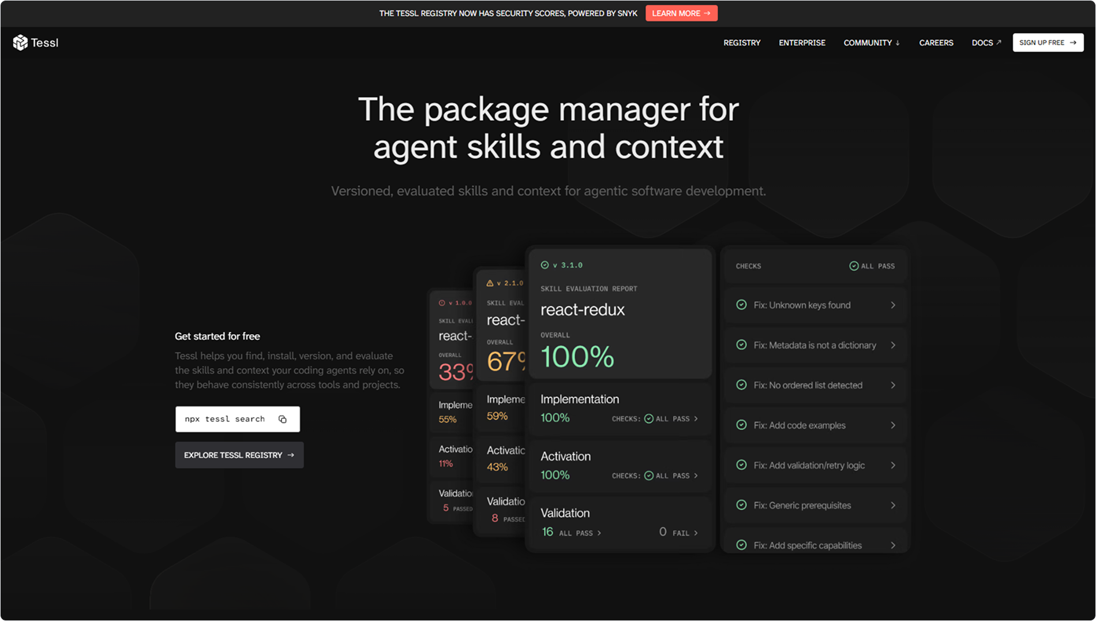Viewport: 1096px width, 621px height.
Task: Click the Tessl logo icon
Action: [20, 42]
